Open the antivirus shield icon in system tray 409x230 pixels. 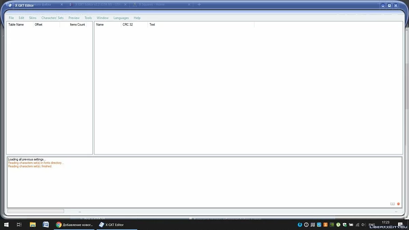(x=345, y=225)
